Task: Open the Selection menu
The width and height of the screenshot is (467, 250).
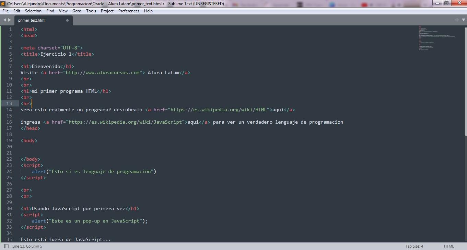Action: pyautogui.click(x=33, y=11)
